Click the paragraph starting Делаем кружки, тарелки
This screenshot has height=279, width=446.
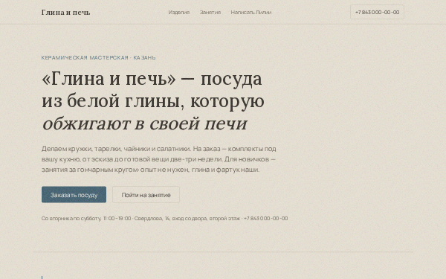coord(159,159)
